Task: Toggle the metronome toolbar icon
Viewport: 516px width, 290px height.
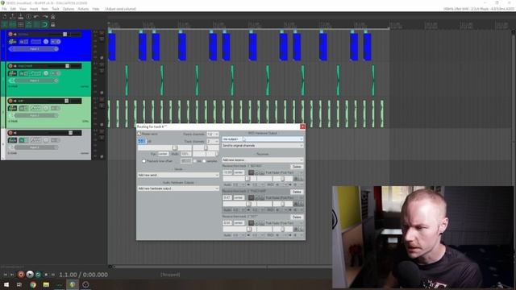Action: (52, 16)
